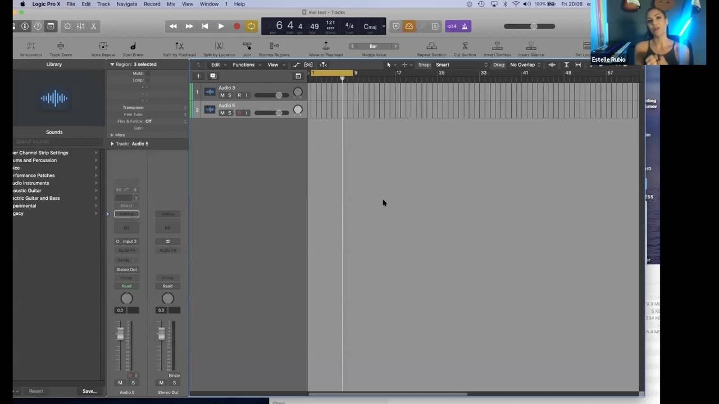The image size is (719, 404).
Task: Solo the Audio 3 track
Action: 229,95
